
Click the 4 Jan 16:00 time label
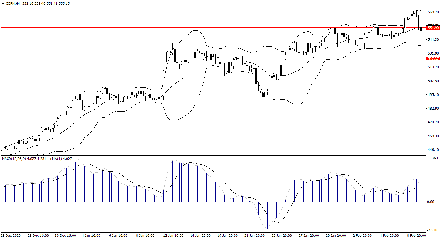pyautogui.click(x=91, y=236)
